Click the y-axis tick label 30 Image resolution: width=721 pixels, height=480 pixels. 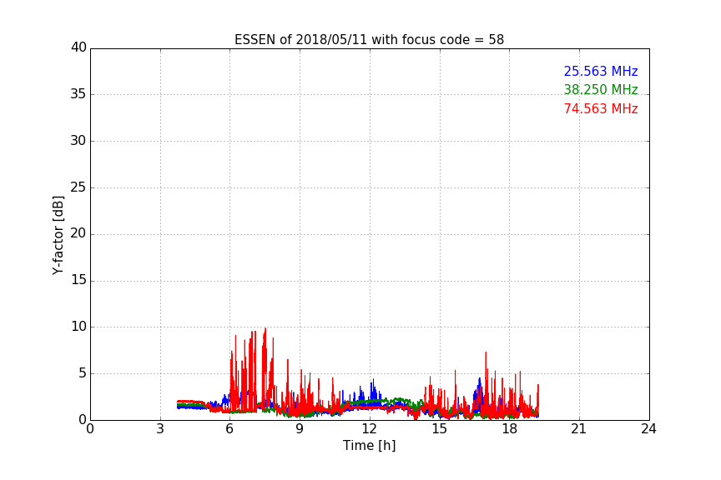tap(78, 141)
